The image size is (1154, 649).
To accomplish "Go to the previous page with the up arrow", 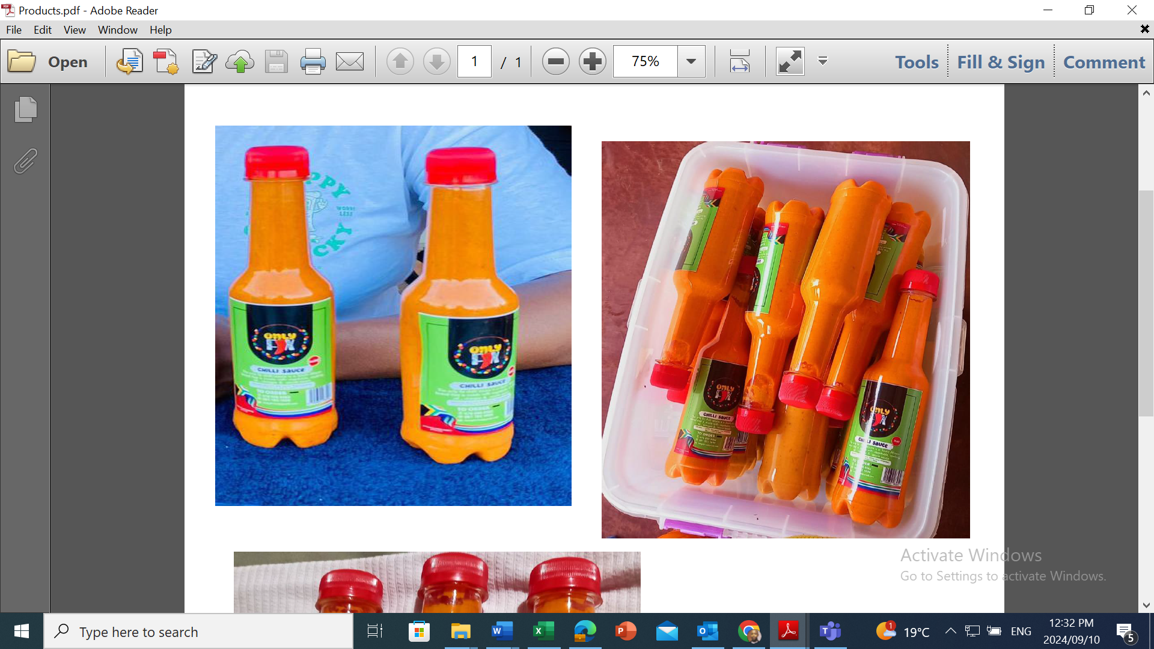I will [x=400, y=61].
